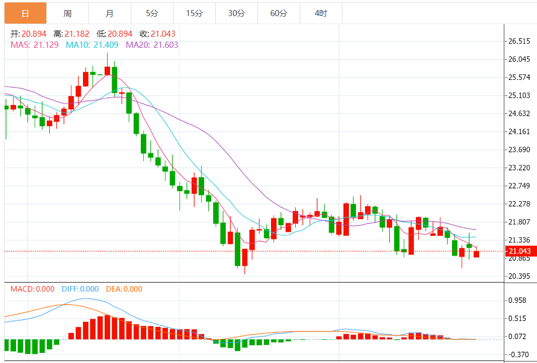This screenshot has height=363, width=537.
Task: Click the MA10: 21.409 indicator label
Action: [92, 45]
